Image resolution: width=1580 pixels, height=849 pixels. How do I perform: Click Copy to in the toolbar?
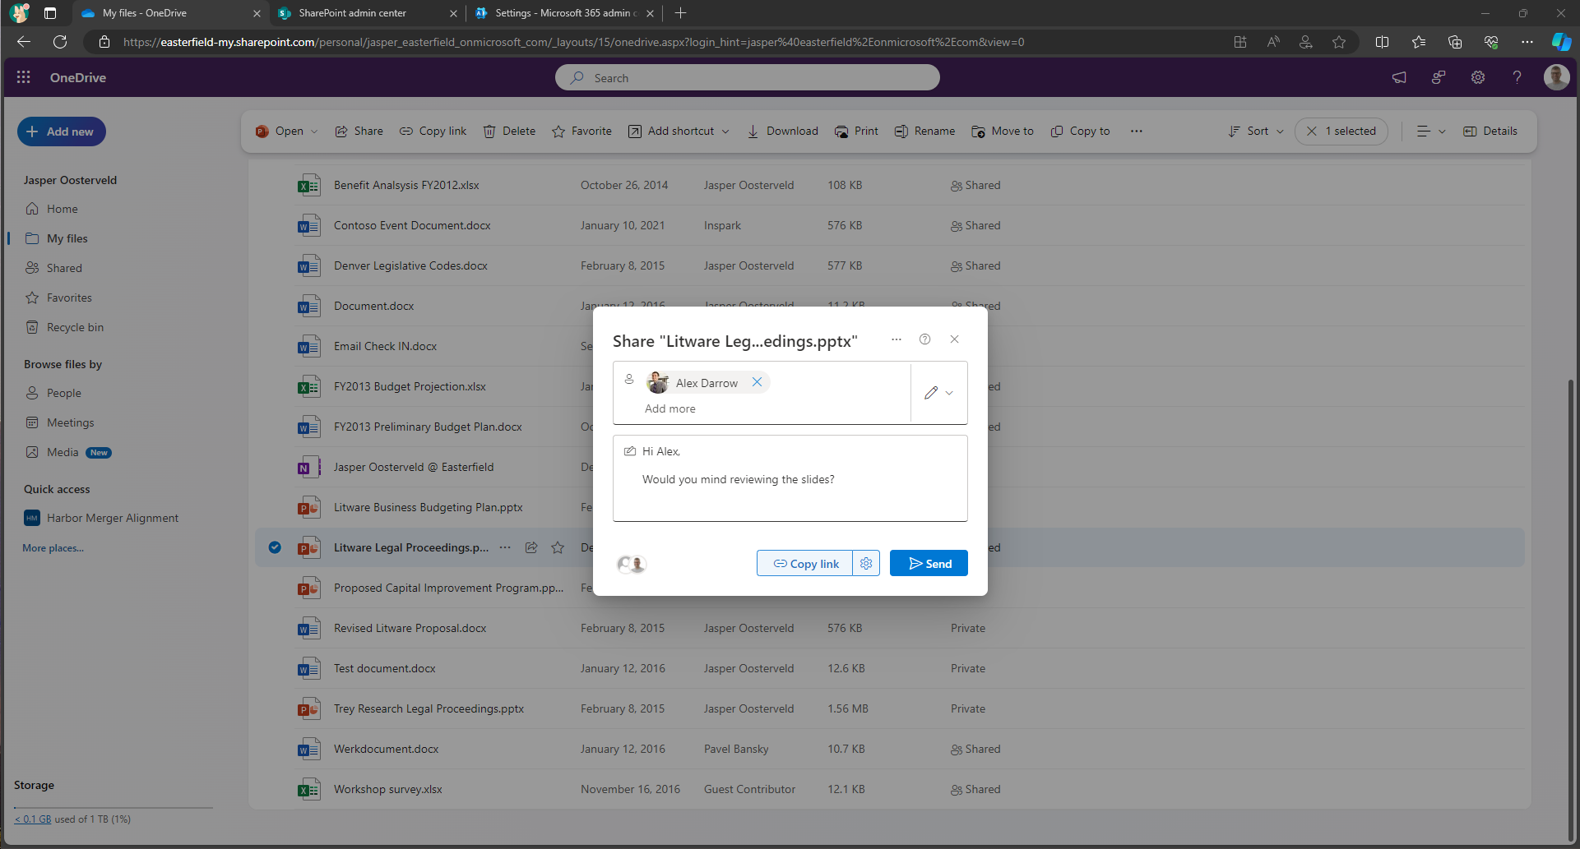(x=1080, y=132)
